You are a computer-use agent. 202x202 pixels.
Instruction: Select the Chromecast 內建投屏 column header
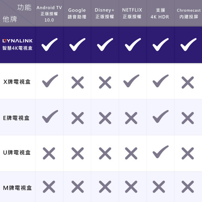coord(189,13)
